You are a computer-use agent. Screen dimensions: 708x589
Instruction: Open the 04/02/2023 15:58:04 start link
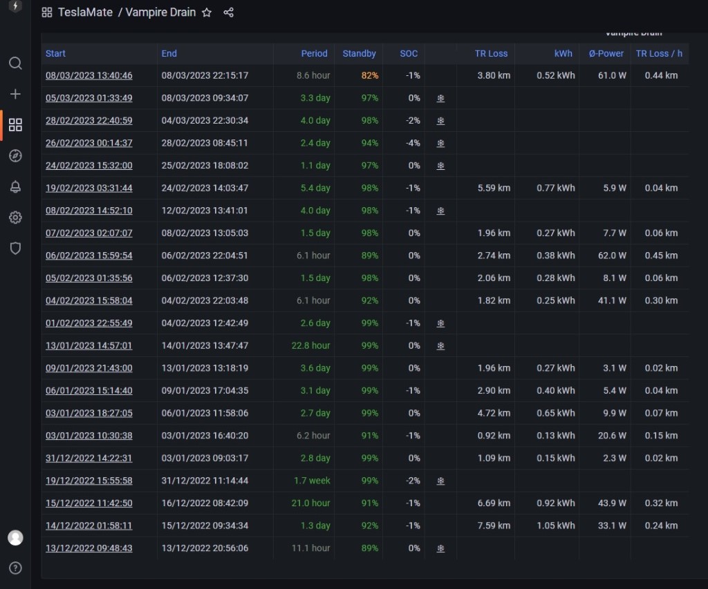coord(89,300)
